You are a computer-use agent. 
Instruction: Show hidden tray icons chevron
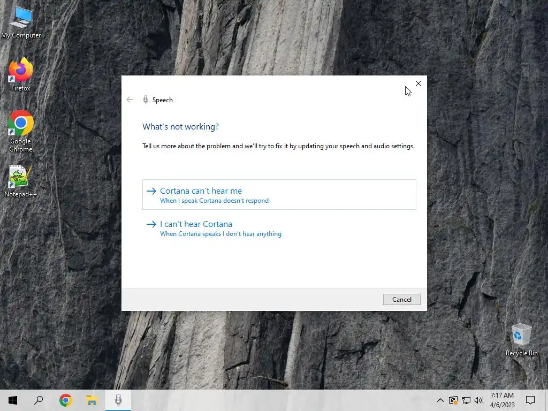pyautogui.click(x=440, y=400)
